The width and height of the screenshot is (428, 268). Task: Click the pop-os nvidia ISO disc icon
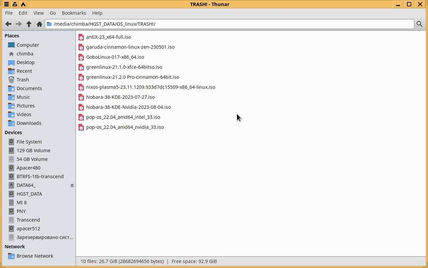coord(81,127)
